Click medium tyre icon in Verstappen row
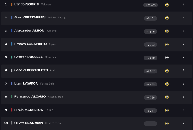Screen dimensions: 193x130 coord(167,18)
